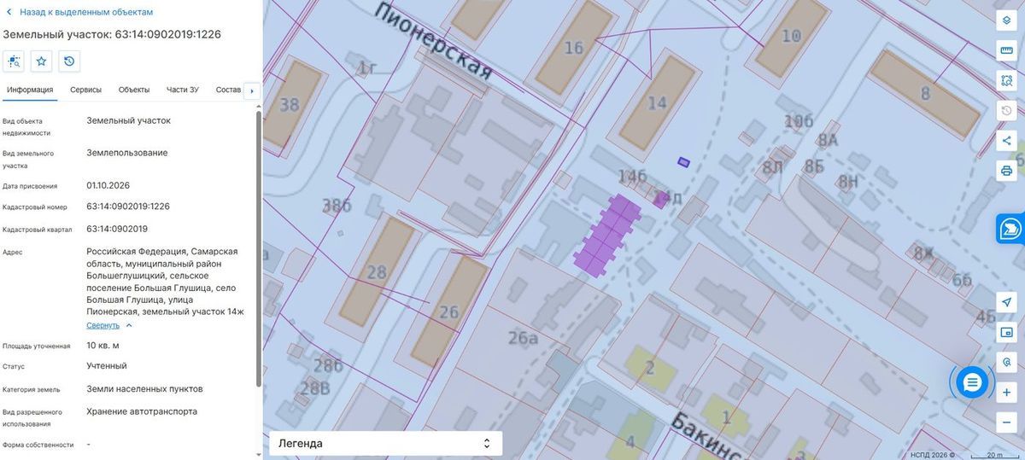Open the blue assistant side tab
The width and height of the screenshot is (1025, 460).
point(1010,229)
